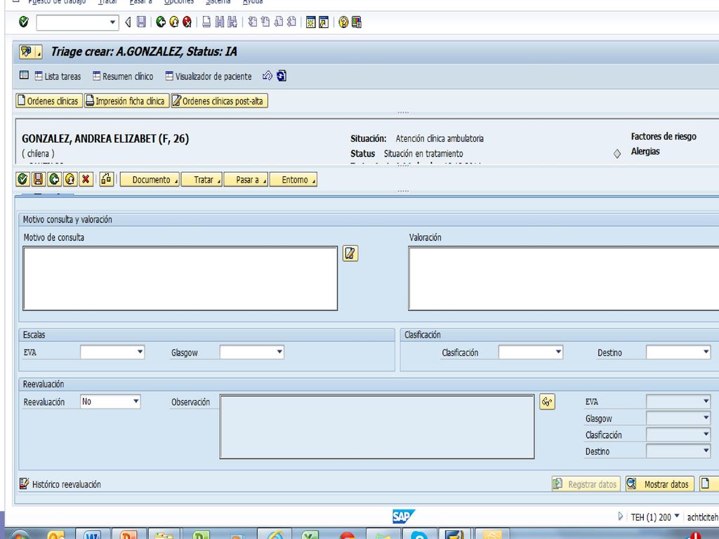The height and width of the screenshot is (539, 719).
Task: Click Ordenes clínicas post-alta button
Action: pos(219,101)
